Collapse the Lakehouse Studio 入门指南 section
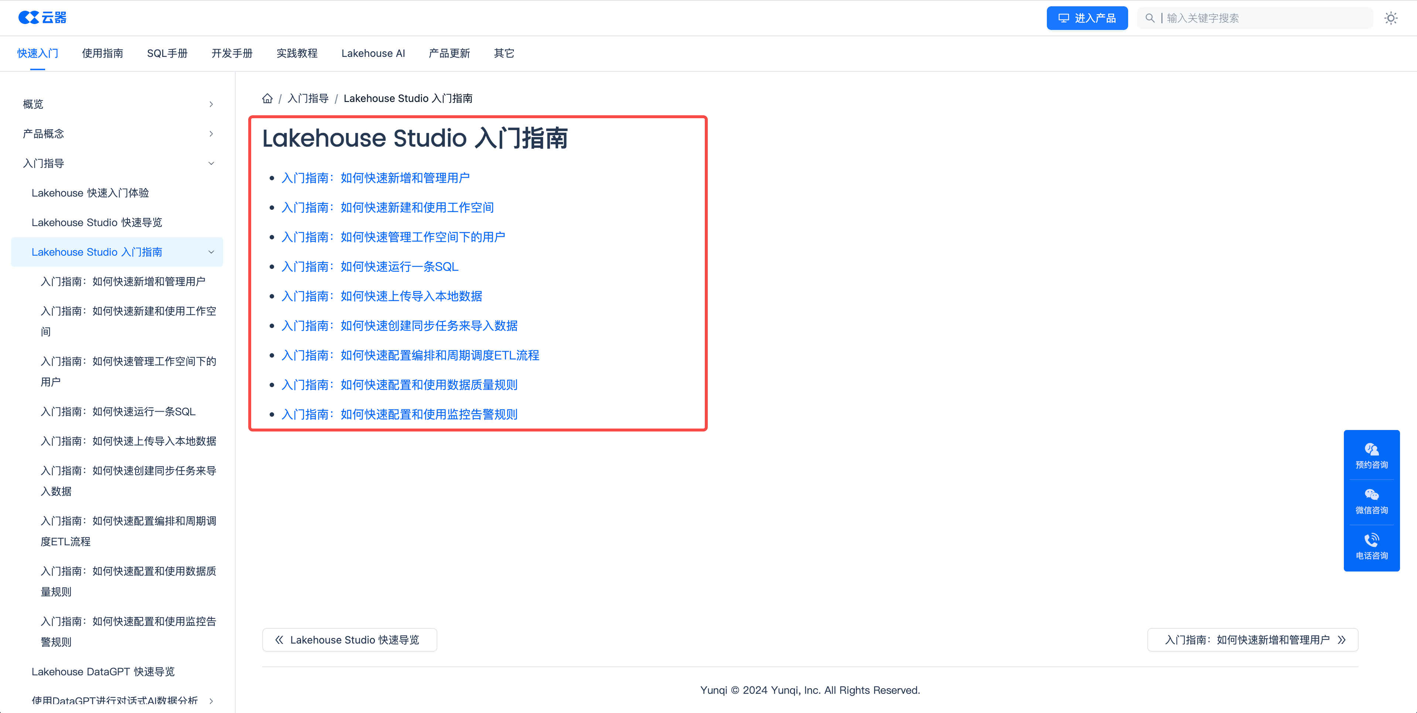The width and height of the screenshot is (1417, 713). 211,252
